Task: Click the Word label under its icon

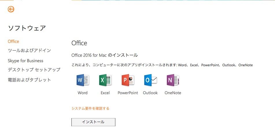Action: click(x=83, y=93)
